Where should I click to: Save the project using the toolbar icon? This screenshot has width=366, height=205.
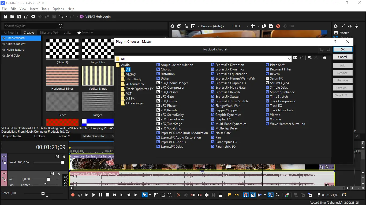pos(19,17)
